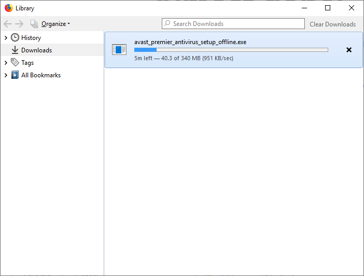Expand the Tags tree node
The width and height of the screenshot is (364, 276).
(6, 63)
